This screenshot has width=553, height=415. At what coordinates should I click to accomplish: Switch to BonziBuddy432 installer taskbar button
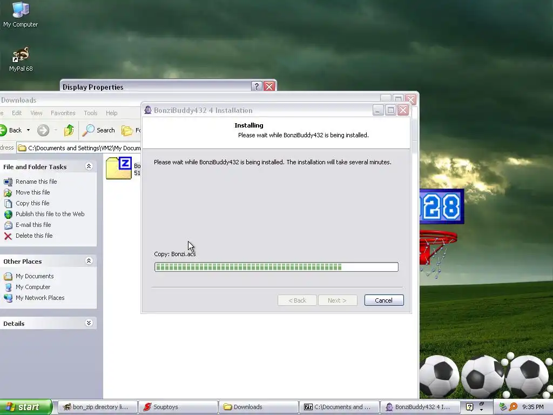click(420, 407)
